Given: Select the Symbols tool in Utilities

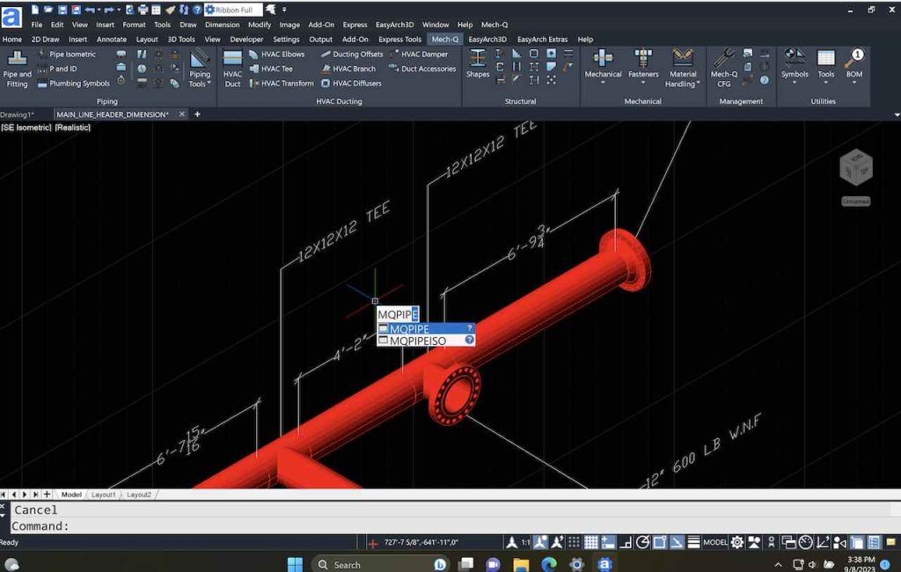Looking at the screenshot, I should (795, 70).
